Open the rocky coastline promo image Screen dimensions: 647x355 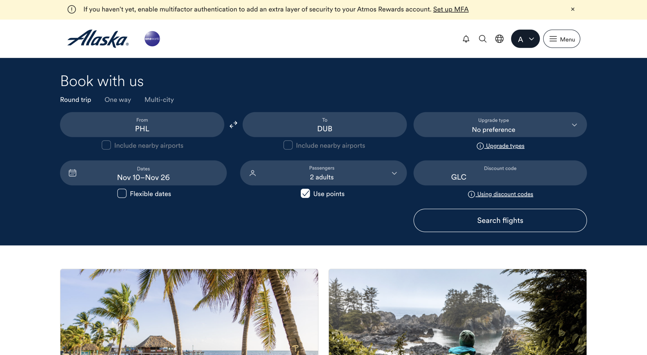click(457, 312)
